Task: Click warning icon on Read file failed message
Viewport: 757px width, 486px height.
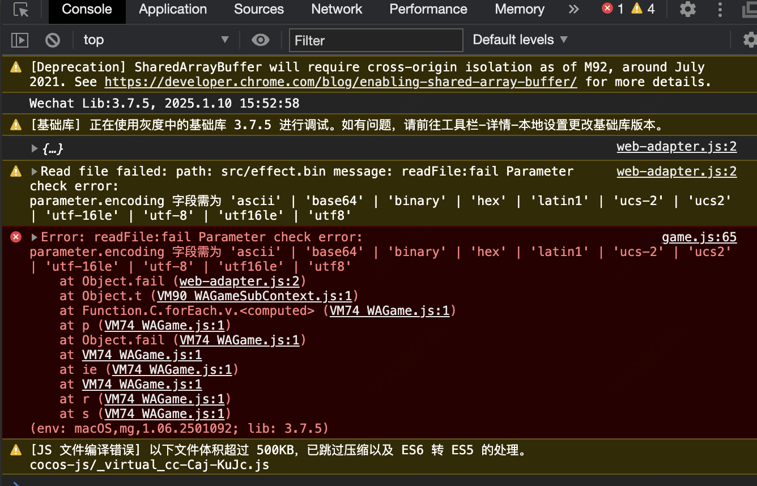Action: (16, 172)
